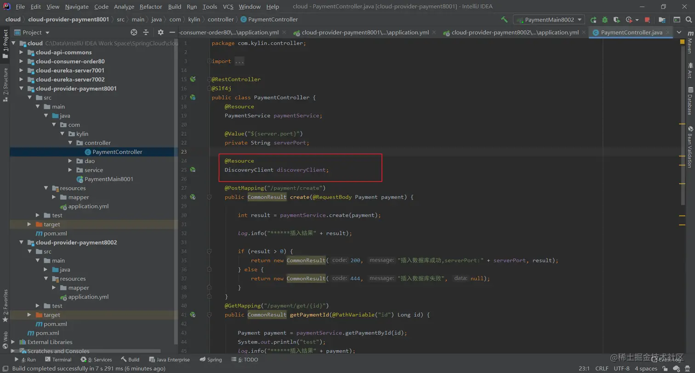Show hidden editor tabs dropdown

click(x=678, y=32)
